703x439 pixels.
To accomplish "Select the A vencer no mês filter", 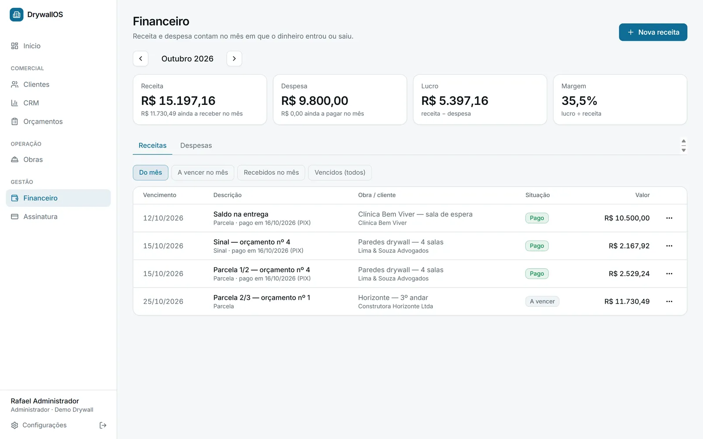I will 203,173.
